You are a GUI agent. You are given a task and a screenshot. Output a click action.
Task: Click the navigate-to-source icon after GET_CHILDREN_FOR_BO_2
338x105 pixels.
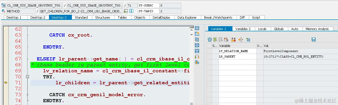(126, 11)
